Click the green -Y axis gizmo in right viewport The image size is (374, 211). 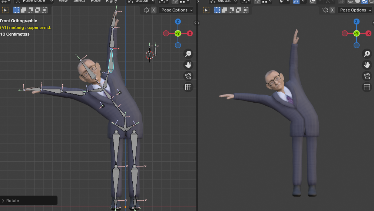click(x=357, y=33)
